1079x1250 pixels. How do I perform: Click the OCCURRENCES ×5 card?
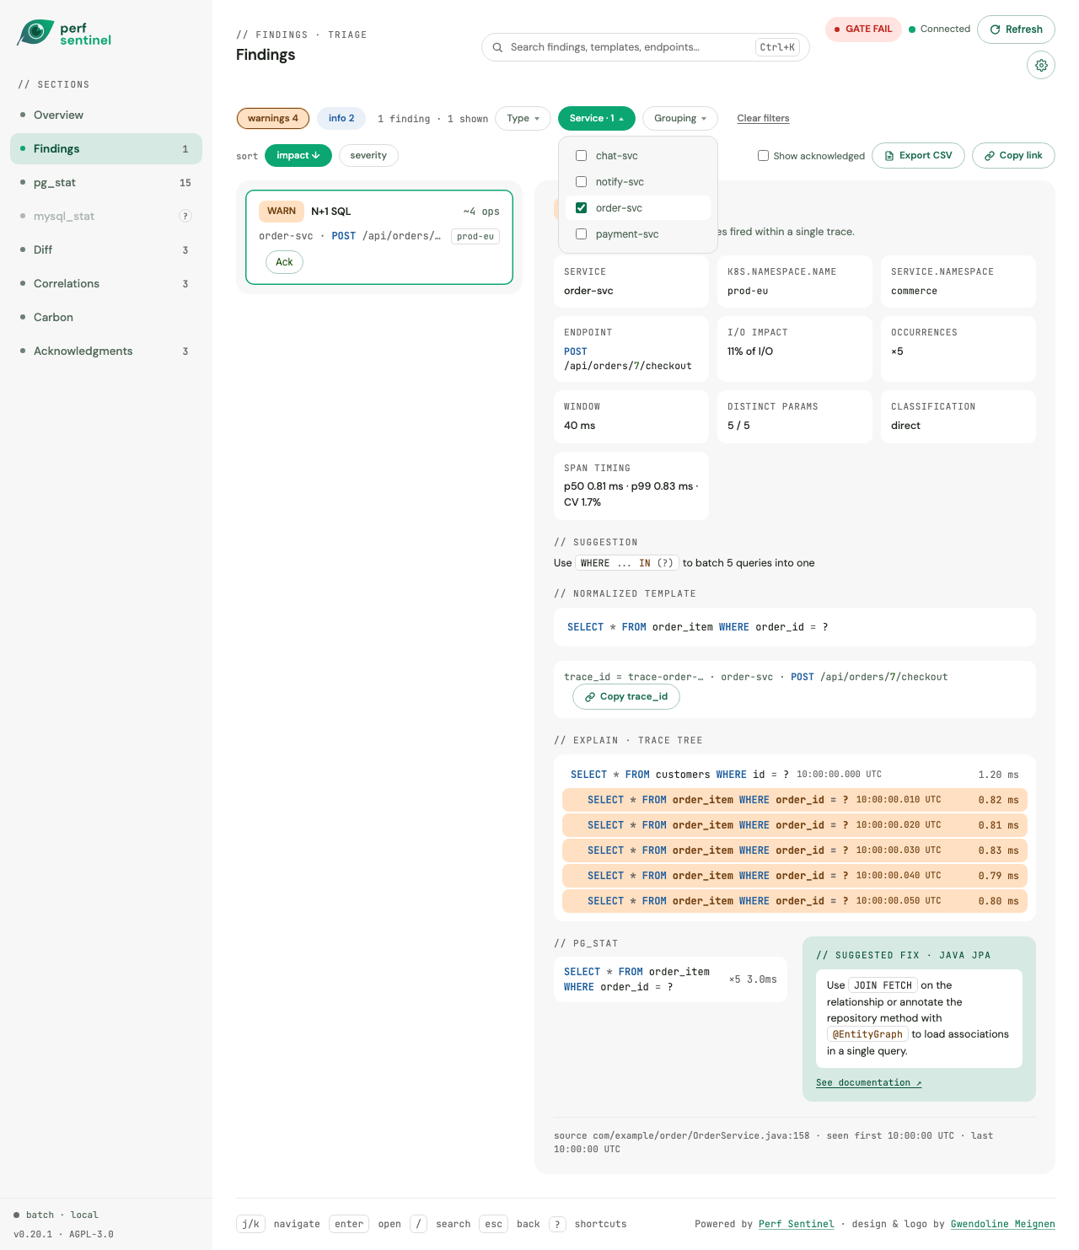pos(958,349)
